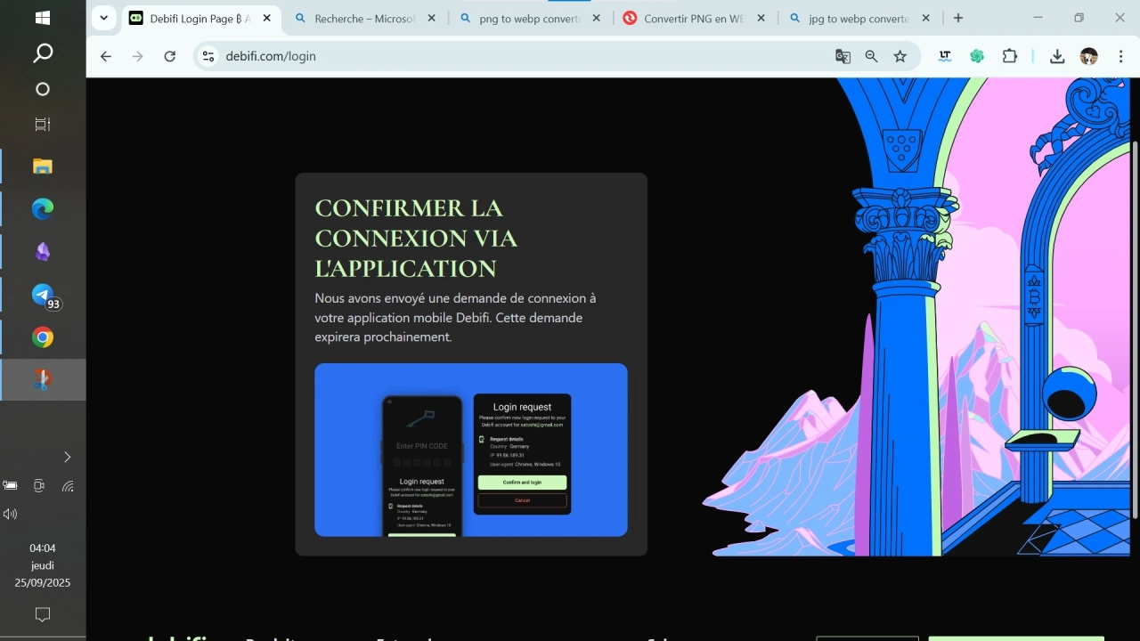
Task: Open Telegram from the taskbar
Action: click(43, 295)
